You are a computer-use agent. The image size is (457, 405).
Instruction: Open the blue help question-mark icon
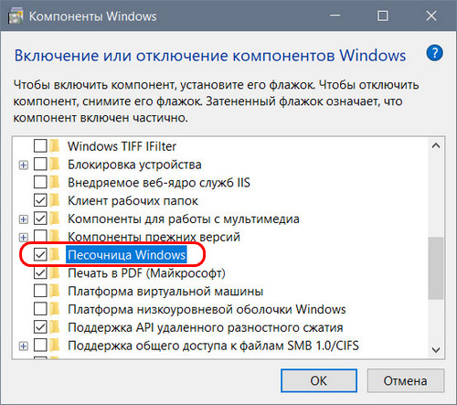434,53
